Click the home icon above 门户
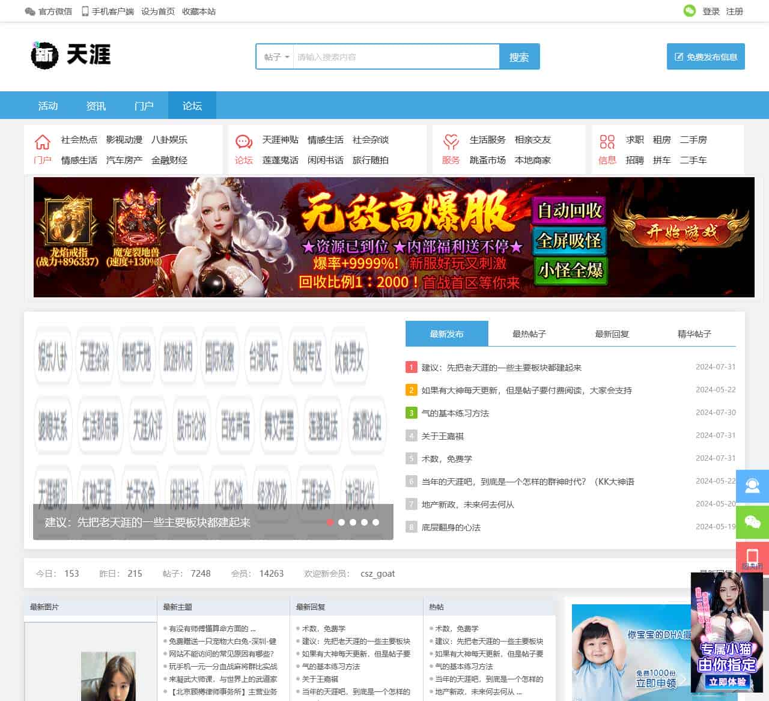 [x=43, y=142]
